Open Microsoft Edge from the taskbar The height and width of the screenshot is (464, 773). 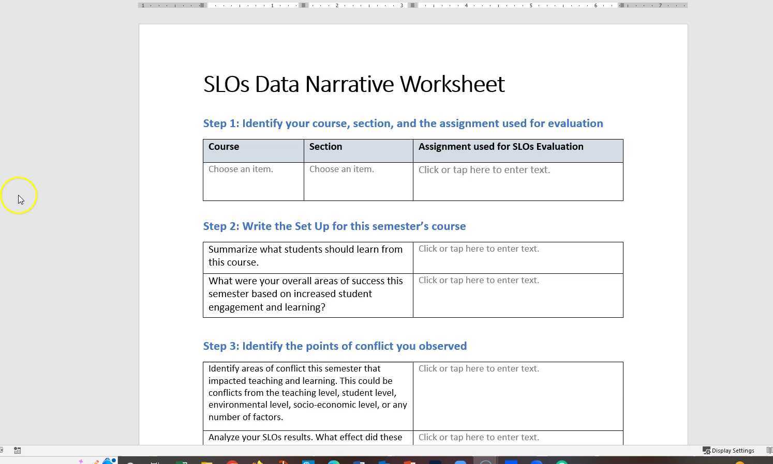click(334, 460)
